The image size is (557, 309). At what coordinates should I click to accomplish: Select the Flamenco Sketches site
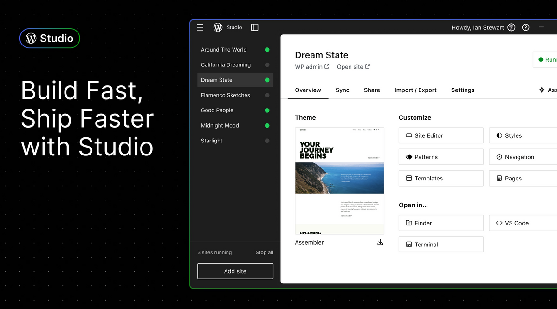coord(235,95)
